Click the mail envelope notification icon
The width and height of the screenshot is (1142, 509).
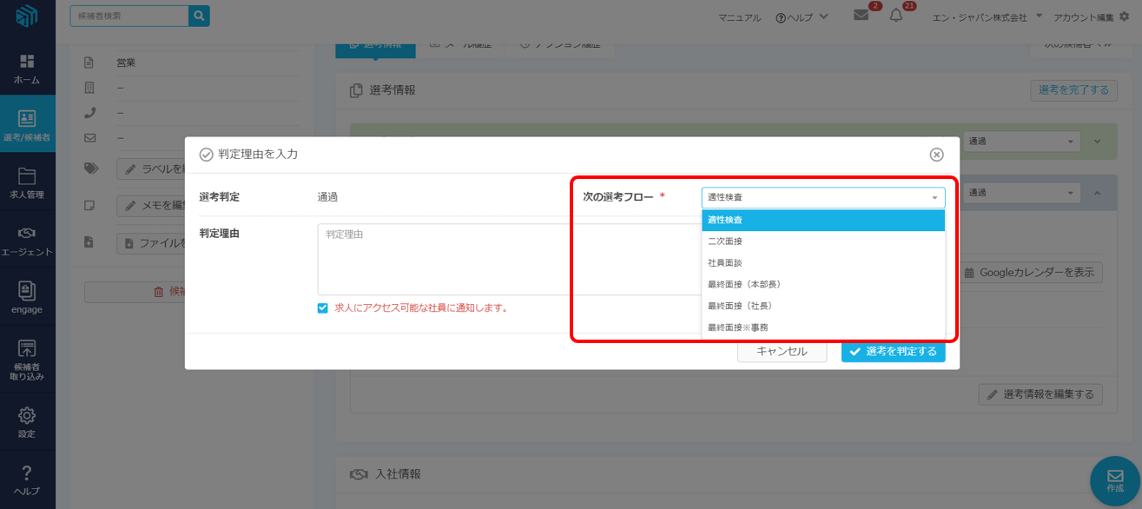[861, 16]
